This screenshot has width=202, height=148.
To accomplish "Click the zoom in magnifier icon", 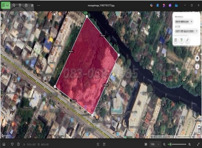I will [189, 144].
